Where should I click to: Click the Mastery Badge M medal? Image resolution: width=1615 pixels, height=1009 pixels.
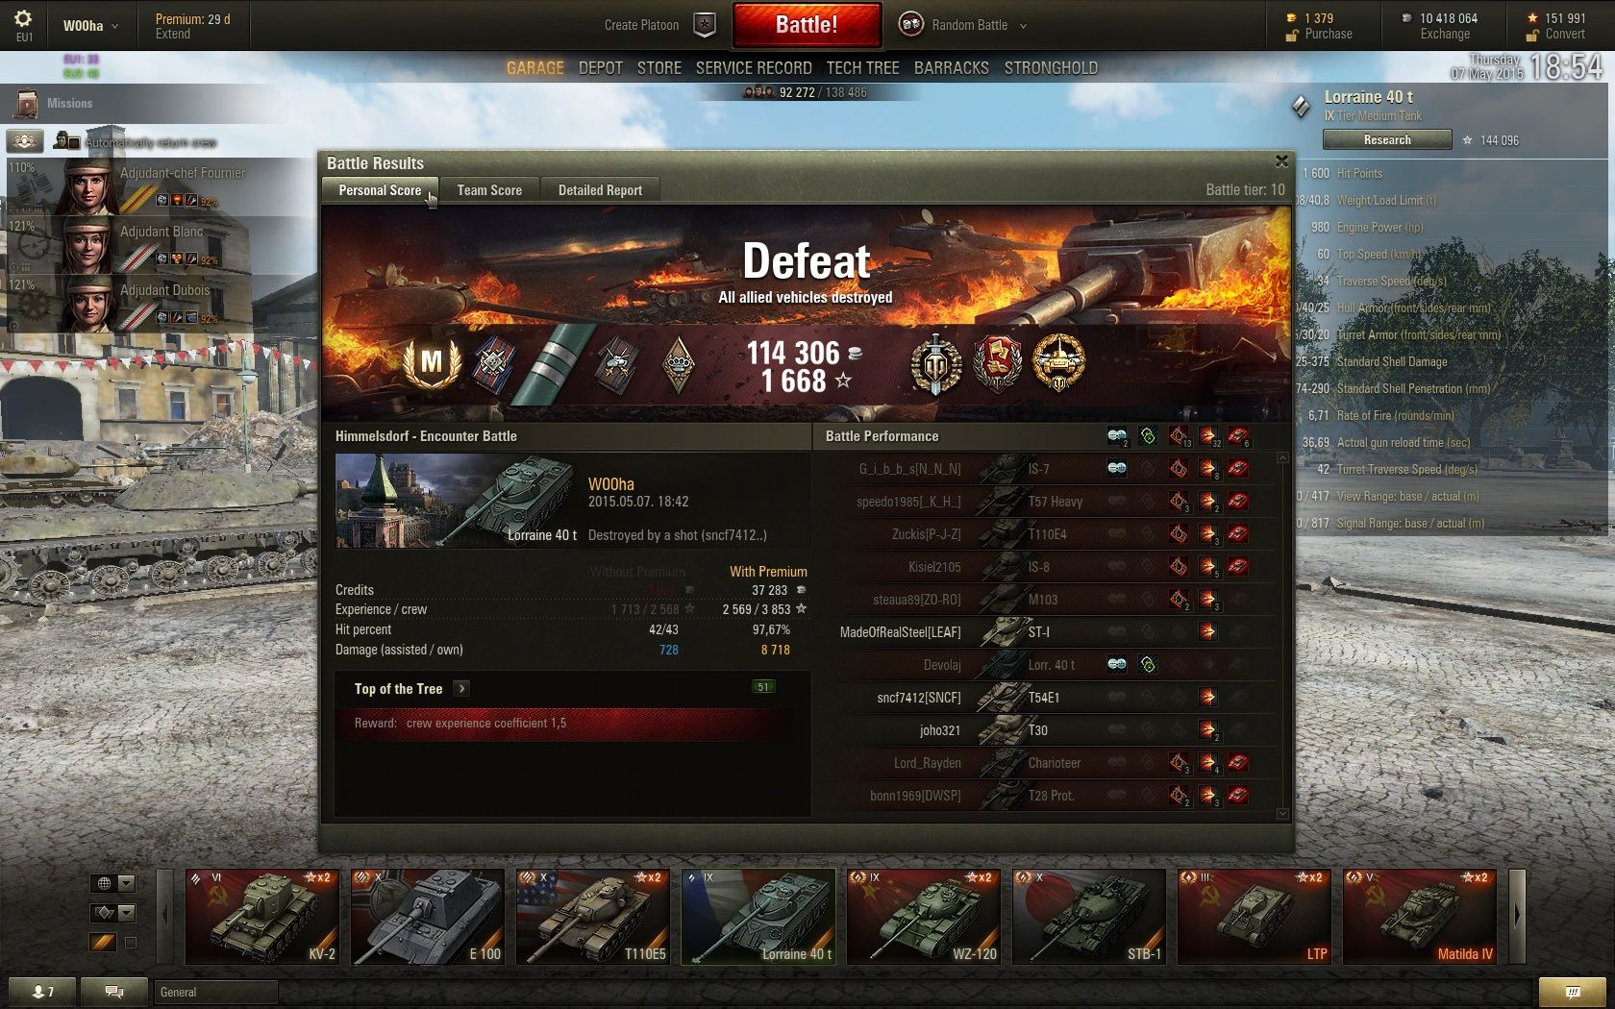click(x=432, y=362)
